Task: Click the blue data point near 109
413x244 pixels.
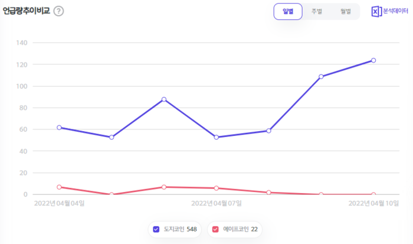Action: (x=321, y=77)
